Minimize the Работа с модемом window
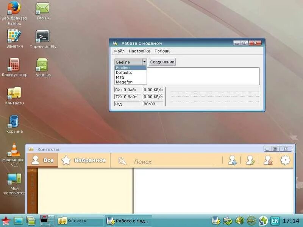The width and height of the screenshot is (303, 227). click(x=237, y=43)
